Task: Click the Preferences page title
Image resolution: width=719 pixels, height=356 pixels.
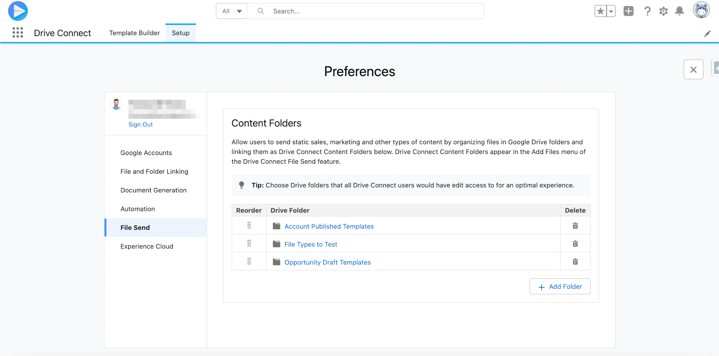Action: pyautogui.click(x=359, y=72)
